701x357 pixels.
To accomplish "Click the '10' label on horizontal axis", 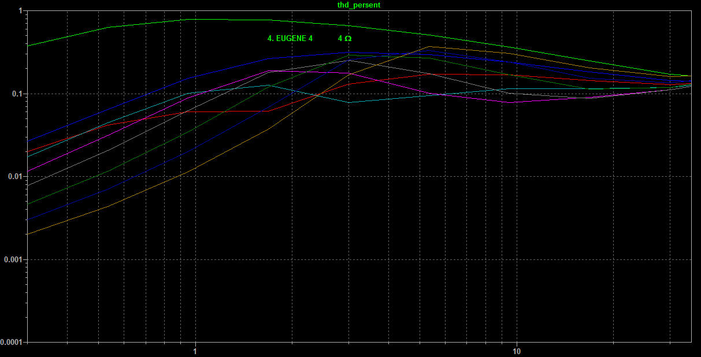I will coord(517,351).
